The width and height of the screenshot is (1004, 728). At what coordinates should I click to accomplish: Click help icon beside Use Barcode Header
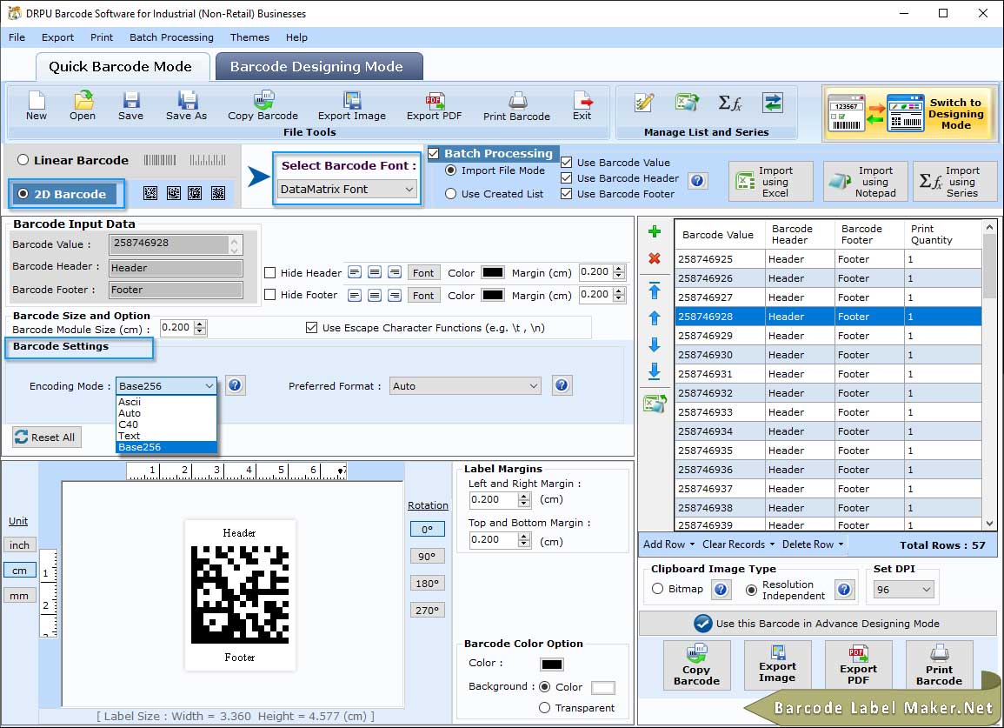697,181
